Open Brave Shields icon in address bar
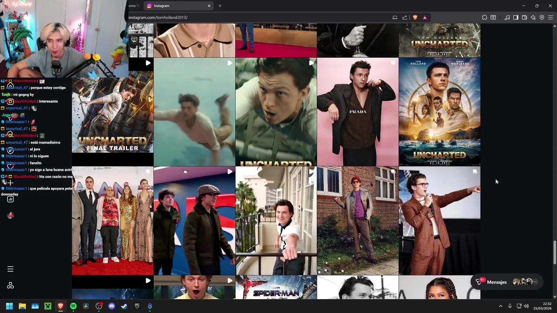Screen dimensions: 557x313 tap(415, 17)
